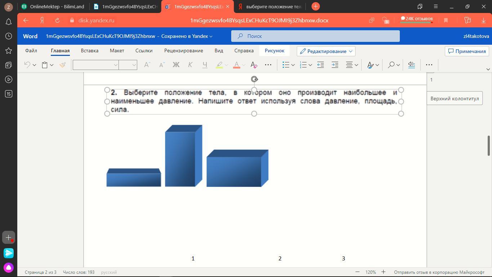This screenshot has width=492, height=277.
Task: Switch to the Ссылки tab
Action: [x=144, y=50]
